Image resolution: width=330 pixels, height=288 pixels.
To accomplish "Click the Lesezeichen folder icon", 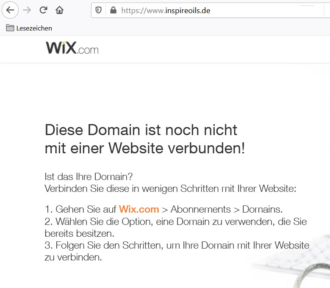I will (10, 28).
